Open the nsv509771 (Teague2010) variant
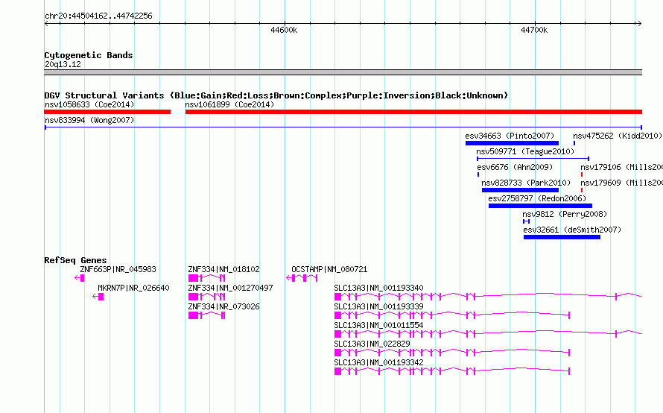This screenshot has width=663, height=413. pyautogui.click(x=533, y=159)
